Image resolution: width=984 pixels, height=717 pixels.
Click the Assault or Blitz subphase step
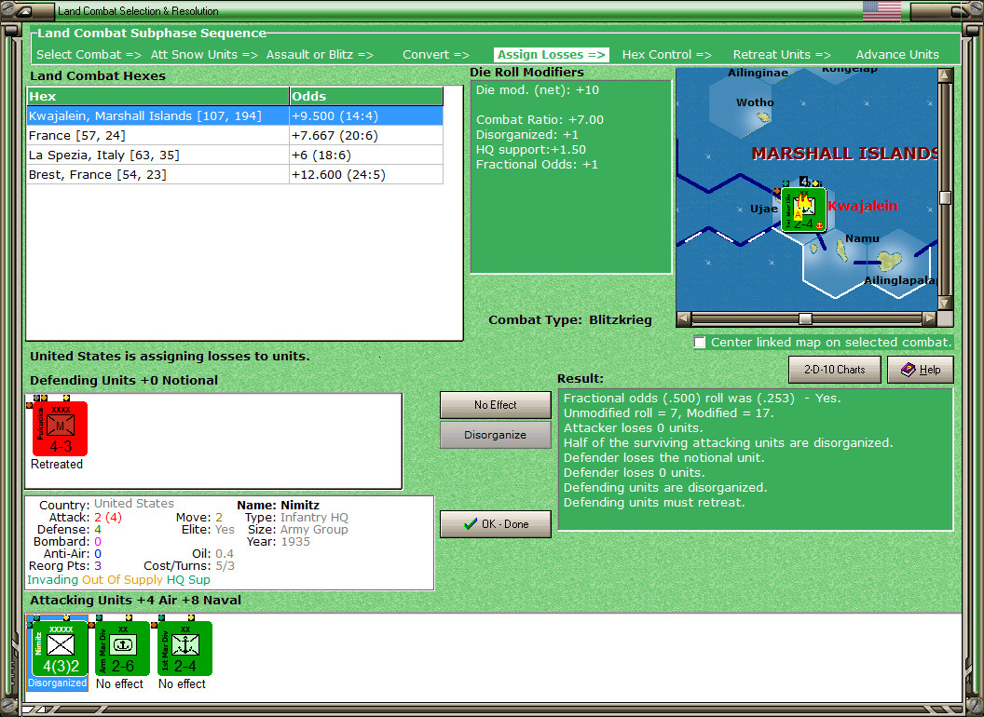pyautogui.click(x=320, y=55)
